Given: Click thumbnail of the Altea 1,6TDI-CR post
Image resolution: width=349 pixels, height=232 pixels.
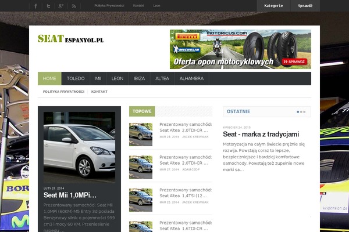Looking at the screenshot, I should pyautogui.click(x=141, y=227).
